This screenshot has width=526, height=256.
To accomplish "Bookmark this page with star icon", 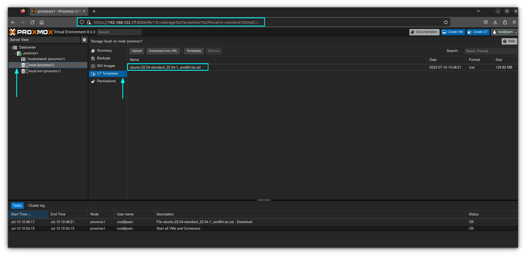I will click(446, 22).
